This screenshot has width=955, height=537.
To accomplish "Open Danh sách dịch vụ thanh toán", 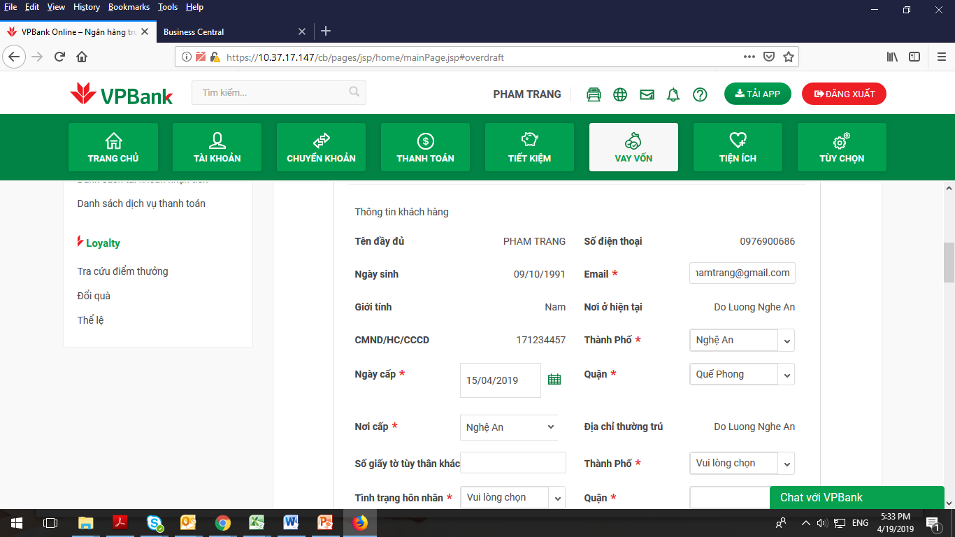I will click(141, 203).
